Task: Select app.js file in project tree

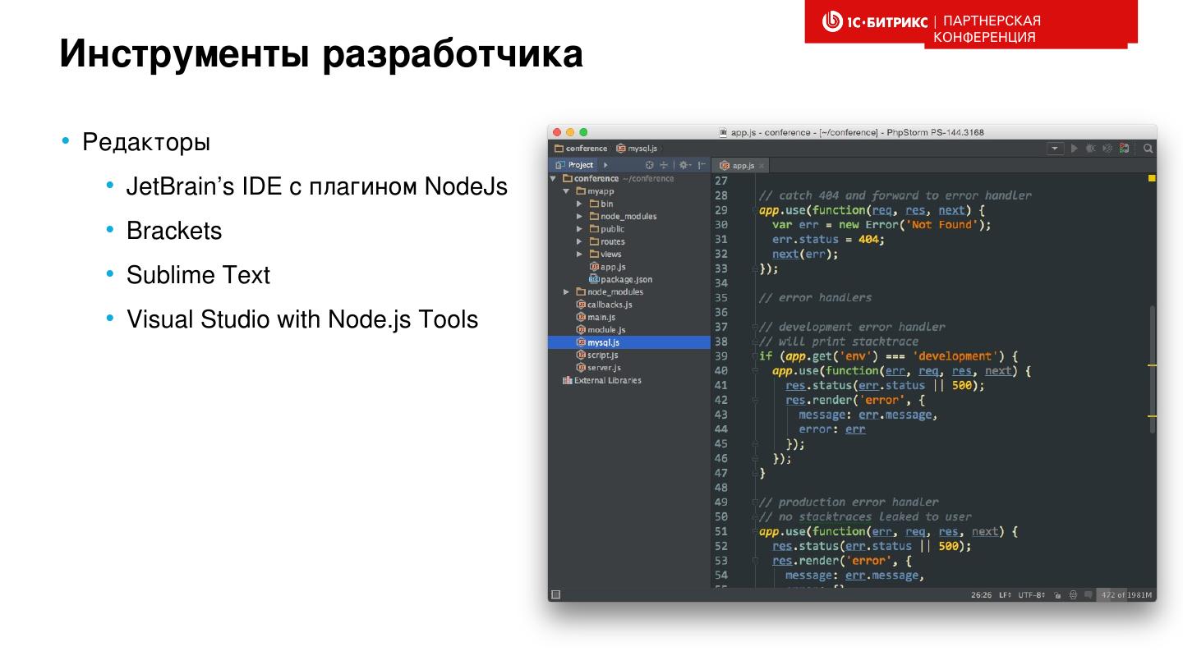Action: (607, 267)
